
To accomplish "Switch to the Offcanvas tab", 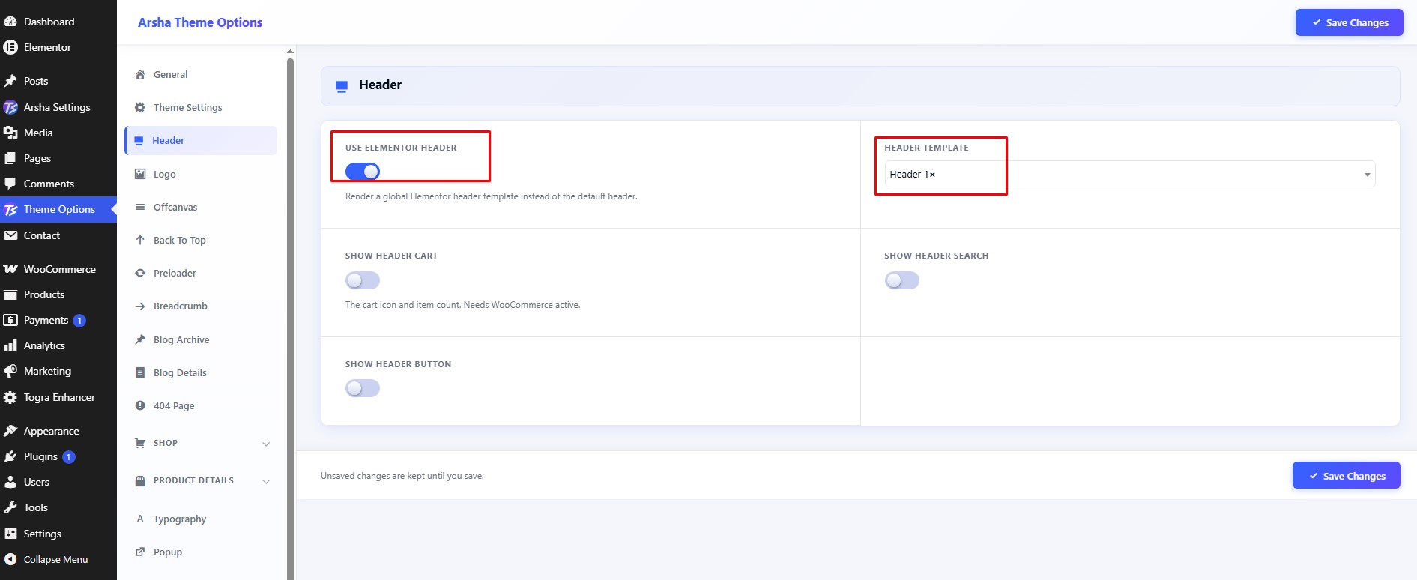I will [201, 207].
